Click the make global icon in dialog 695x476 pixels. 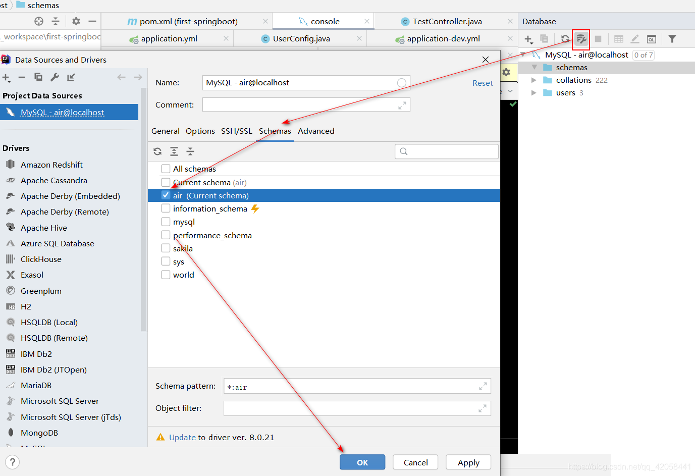pyautogui.click(x=71, y=77)
